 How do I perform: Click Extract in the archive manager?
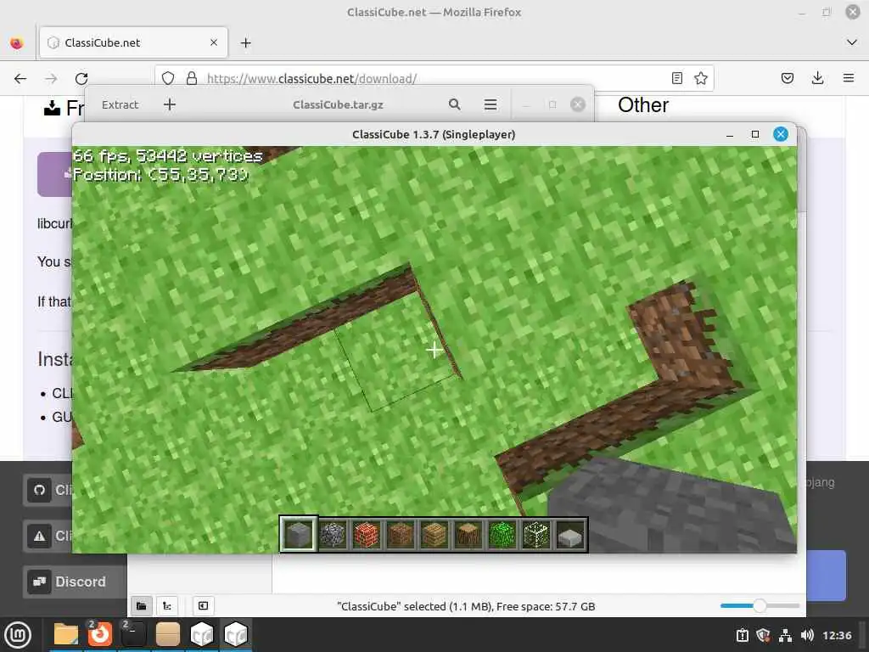[120, 104]
